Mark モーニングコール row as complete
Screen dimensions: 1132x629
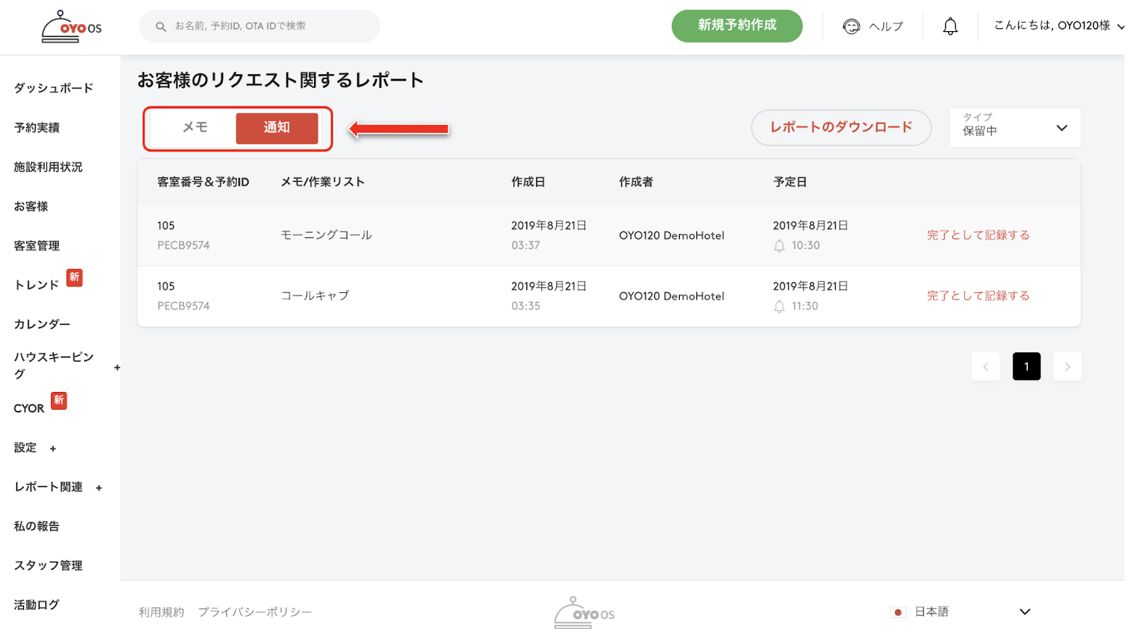pos(978,236)
